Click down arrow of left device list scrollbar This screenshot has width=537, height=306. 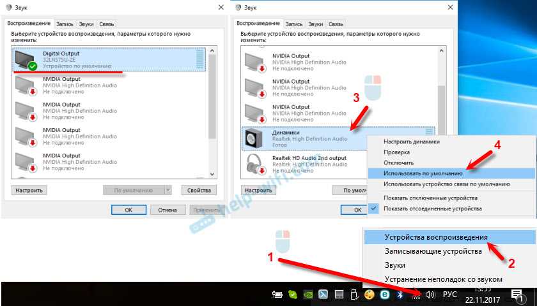tap(212, 174)
